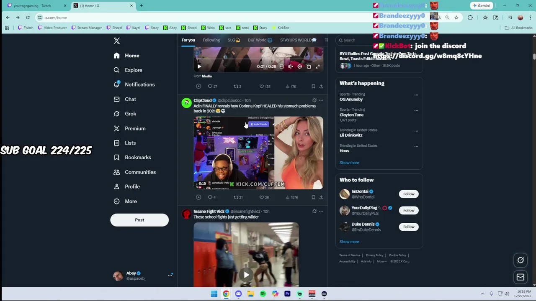Image resolution: width=536 pixels, height=301 pixels.
Task: Open more options for Insane Fight Vidz post
Action: 321,211
